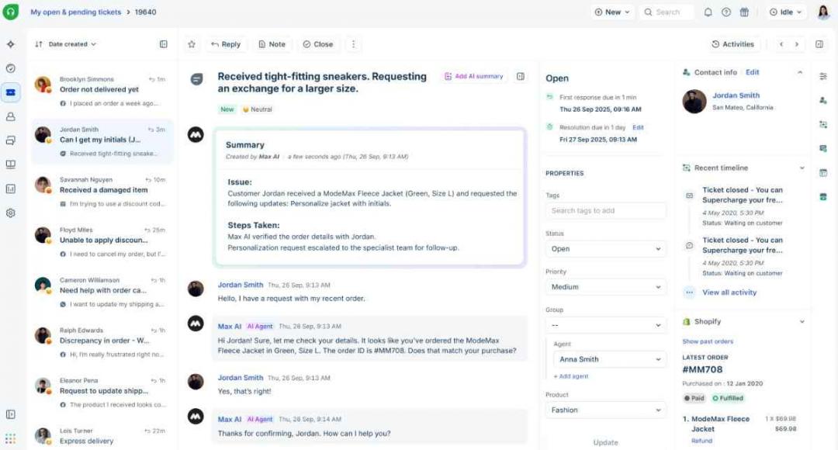Toggle the ticket list panel layout icon
This screenshot has height=450, width=838.
[x=164, y=44]
